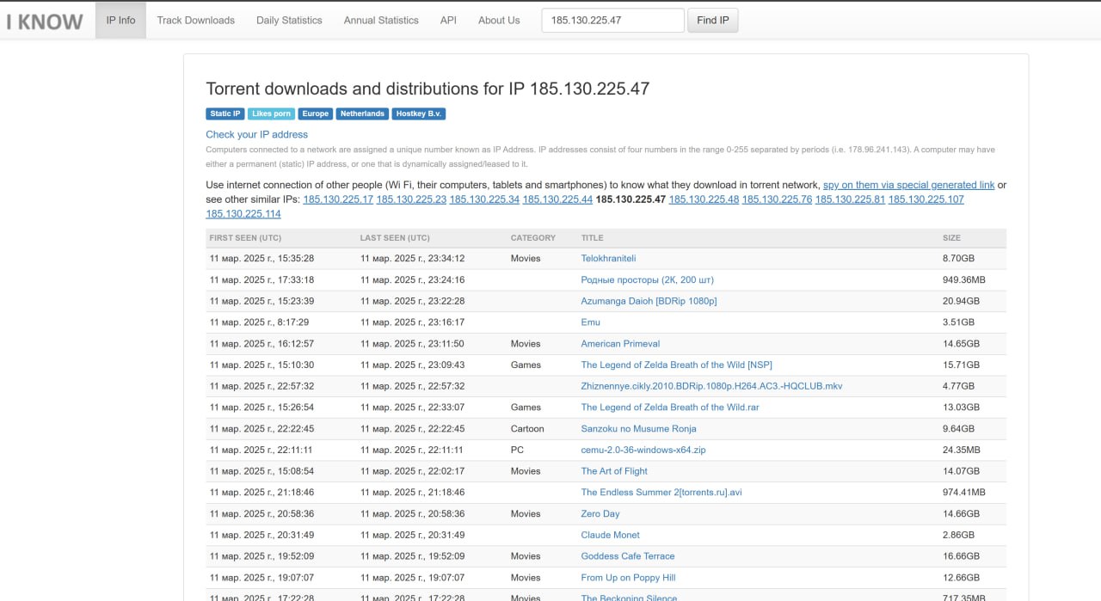Open the Track Downloads tab
This screenshot has width=1101, height=601.
pos(195,21)
